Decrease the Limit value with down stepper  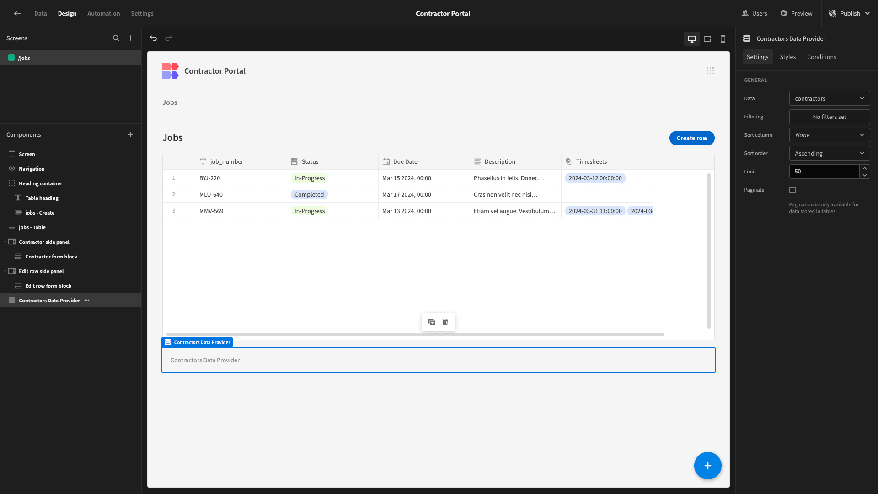pyautogui.click(x=865, y=175)
